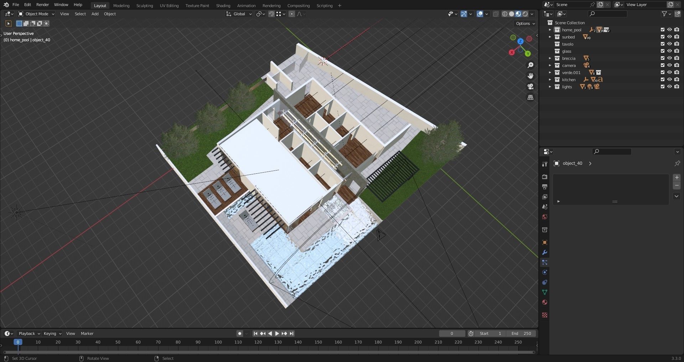The image size is (684, 362).
Task: Jump to the timeline end frame
Action: 291,334
